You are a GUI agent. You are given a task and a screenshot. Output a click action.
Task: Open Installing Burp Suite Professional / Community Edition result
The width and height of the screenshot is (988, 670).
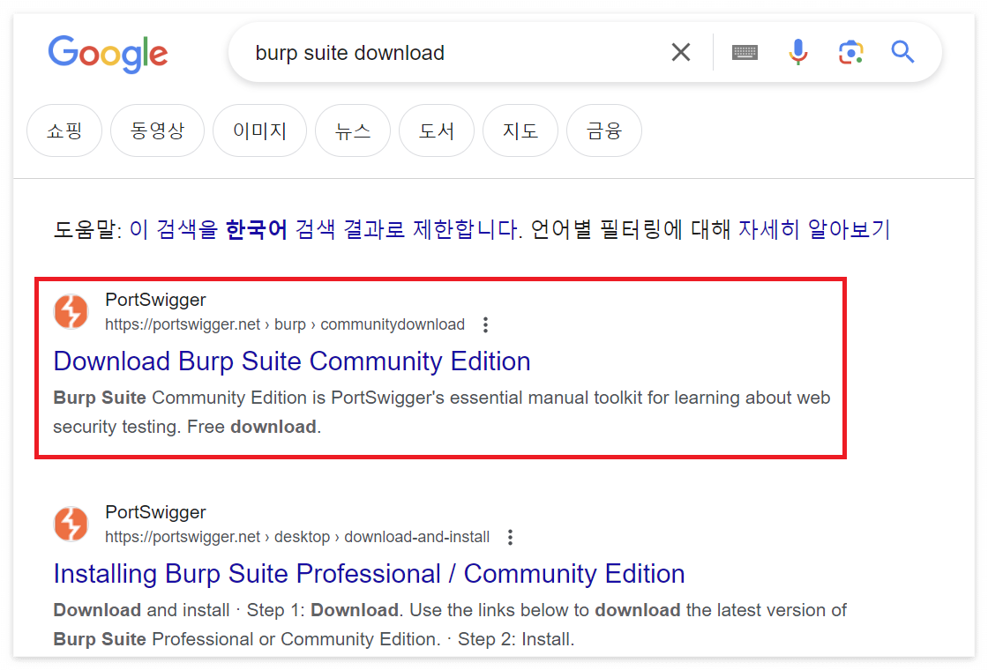(x=370, y=574)
